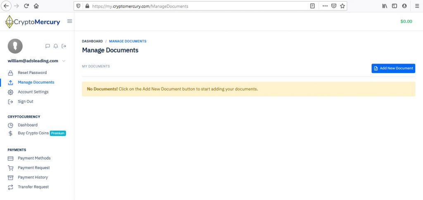Open Payment Request
Screen dimensions: 423x200
point(34,168)
